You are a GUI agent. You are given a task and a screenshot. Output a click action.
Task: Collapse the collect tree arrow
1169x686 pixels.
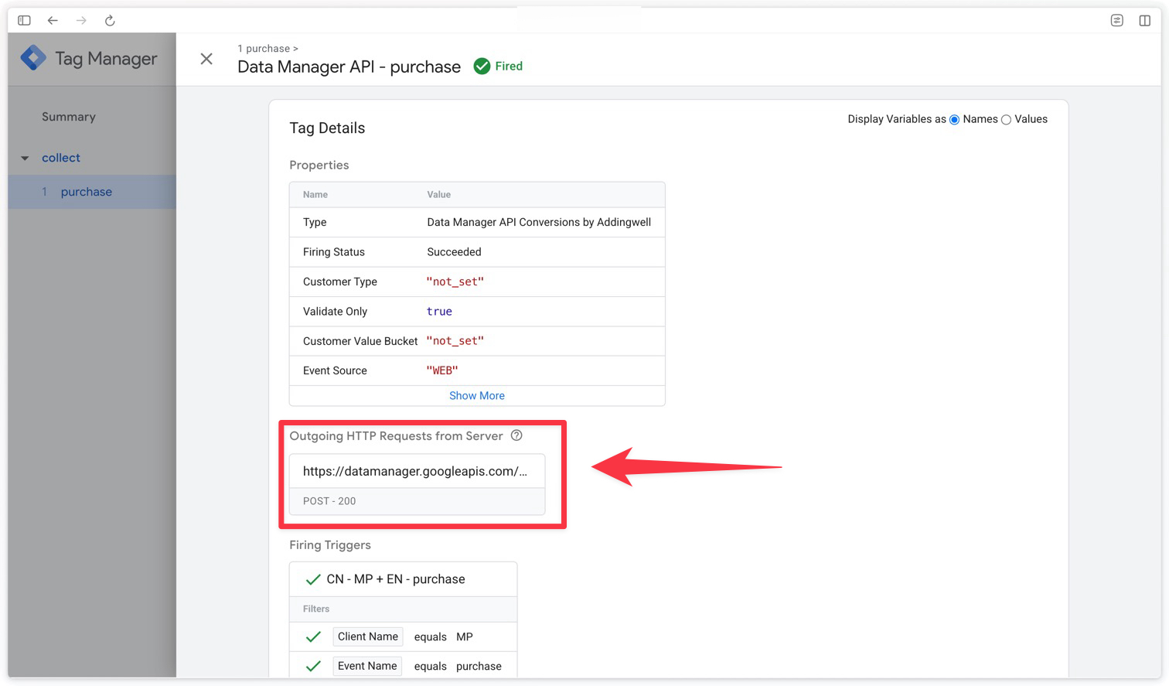25,158
